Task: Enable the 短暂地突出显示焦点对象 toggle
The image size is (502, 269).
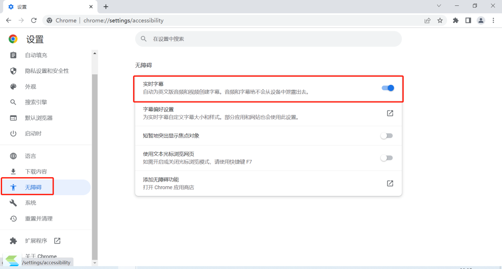Action: (387, 136)
